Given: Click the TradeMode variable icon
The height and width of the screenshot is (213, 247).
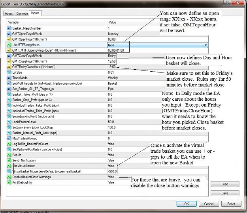Looking at the screenshot, I should pos(9,78).
